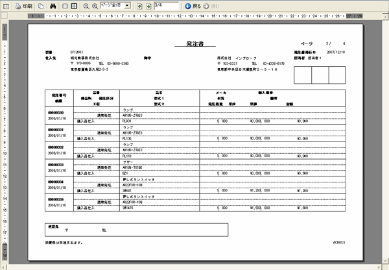389x270 pixels.
Task: Click the zoom out magnifier icon
Action: coord(86,6)
